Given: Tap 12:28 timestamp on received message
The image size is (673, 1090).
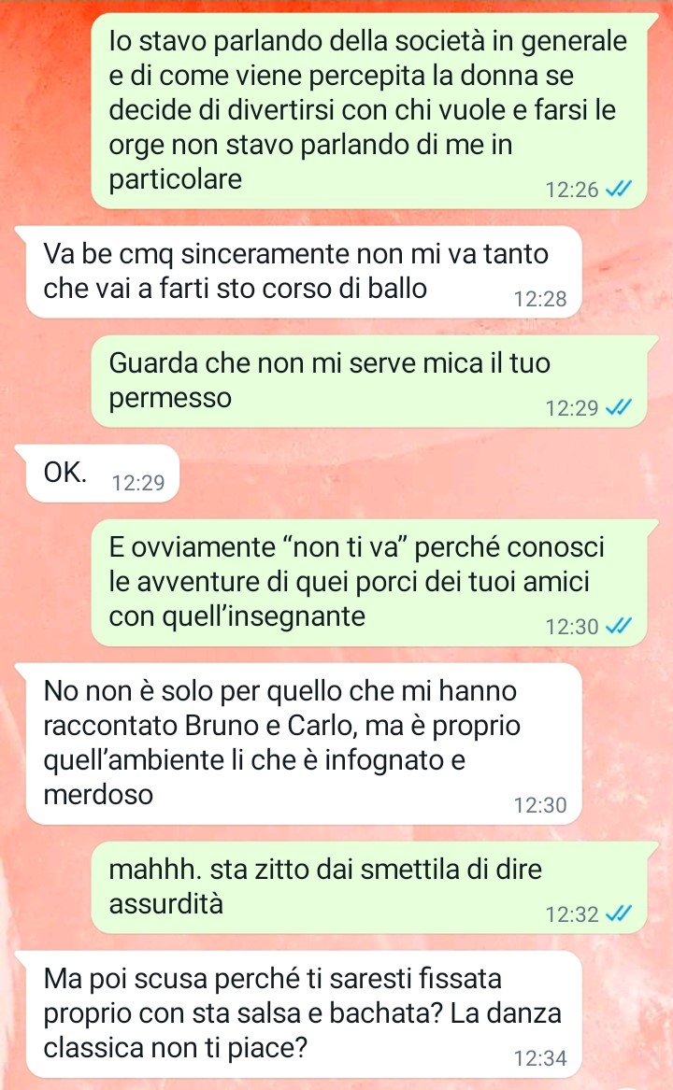Looking at the screenshot, I should click(x=540, y=299).
